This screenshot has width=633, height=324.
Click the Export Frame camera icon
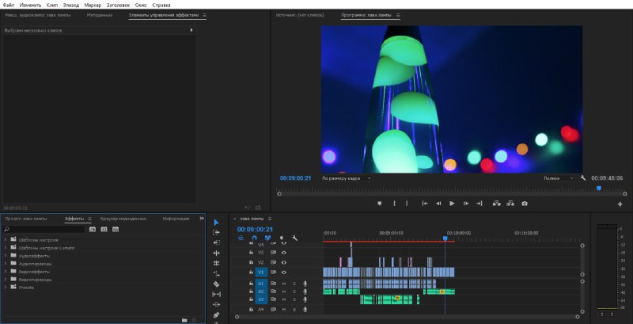click(x=524, y=204)
